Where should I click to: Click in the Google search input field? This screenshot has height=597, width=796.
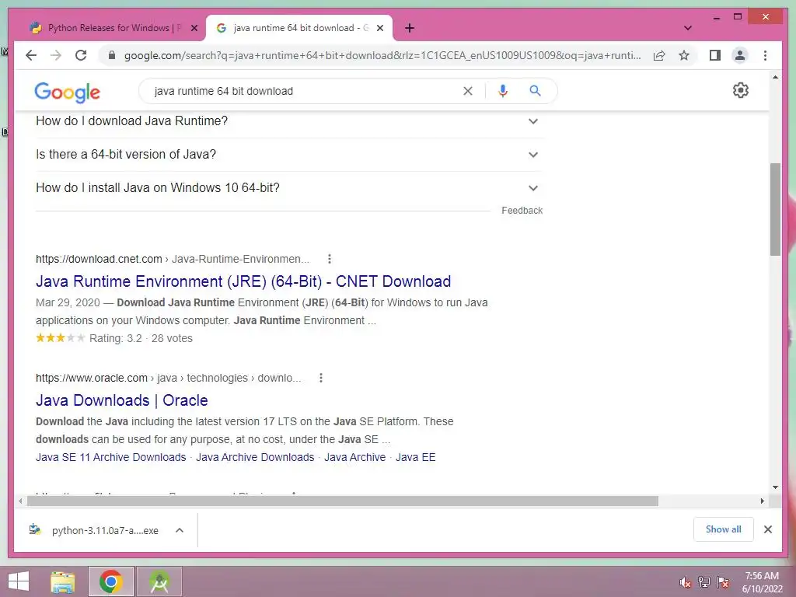305,91
